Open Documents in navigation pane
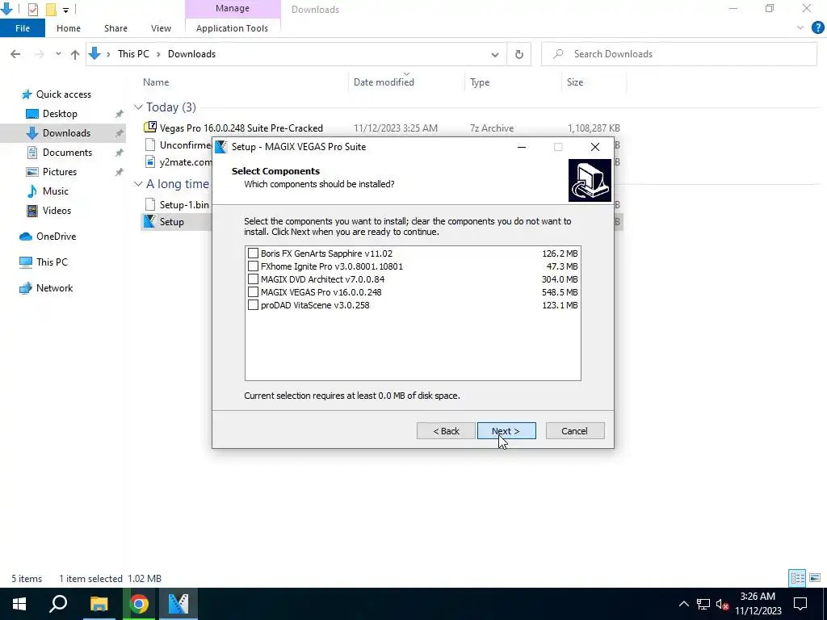This screenshot has width=827, height=620. pos(67,153)
